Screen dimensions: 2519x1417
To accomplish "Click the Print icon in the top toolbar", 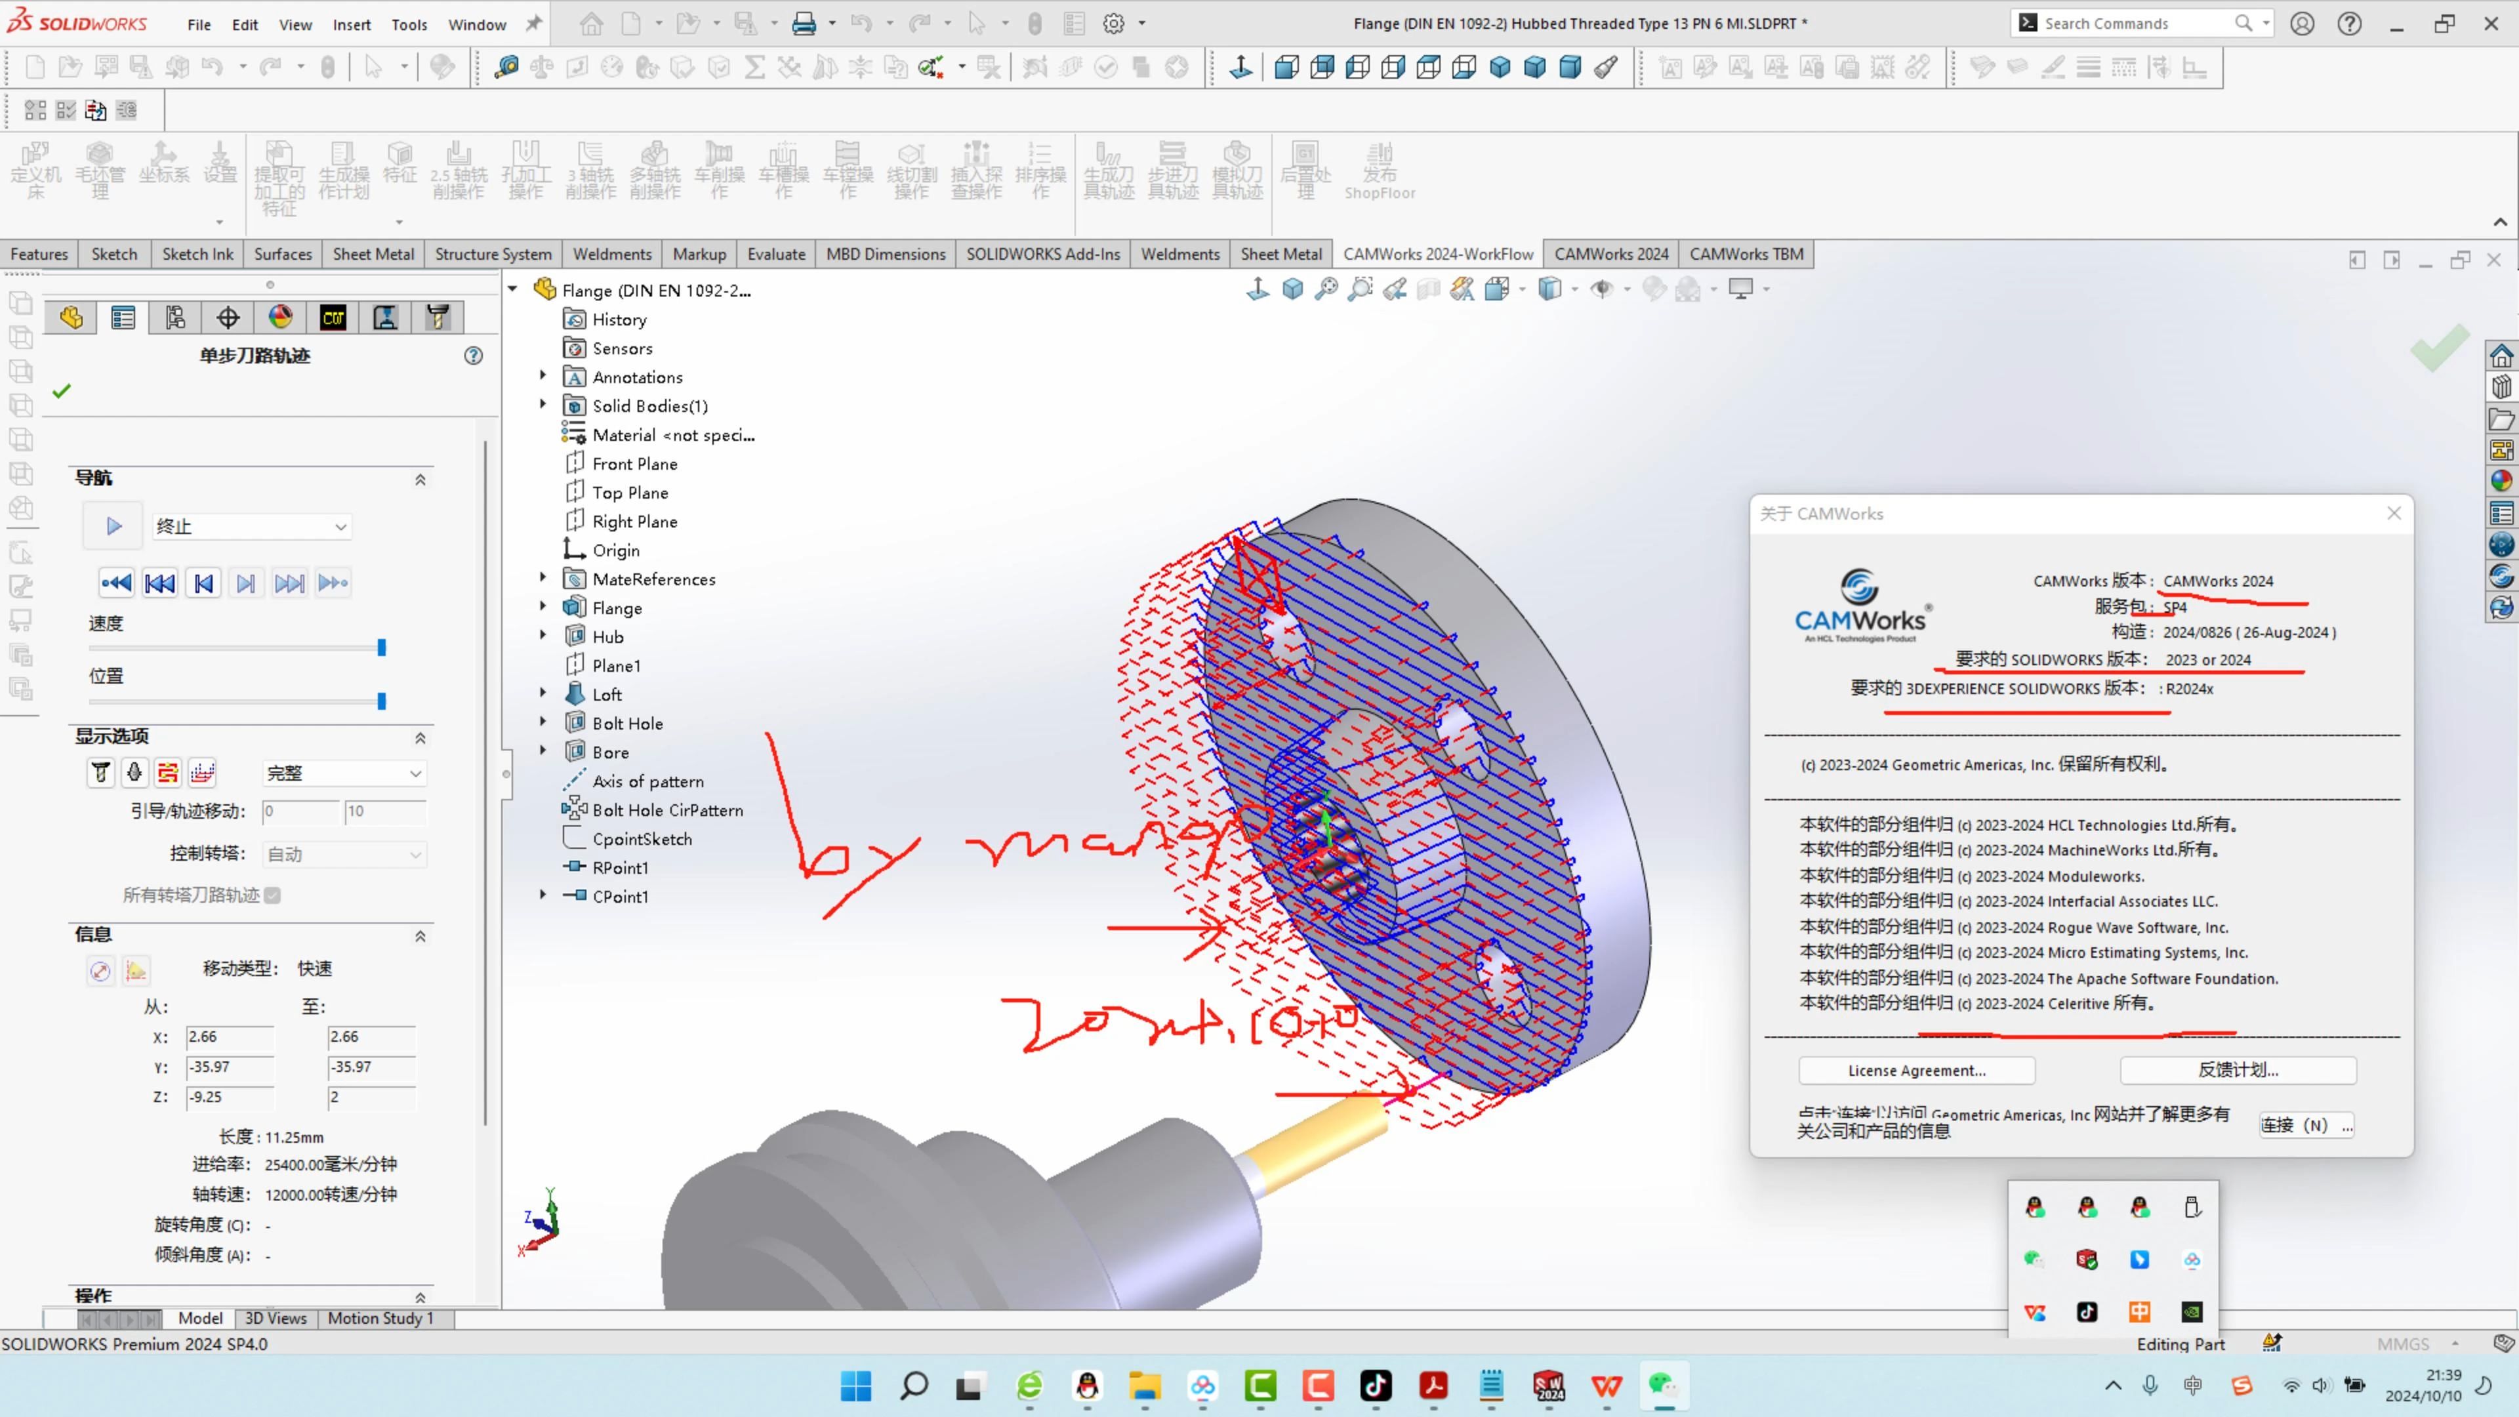I will tap(804, 24).
